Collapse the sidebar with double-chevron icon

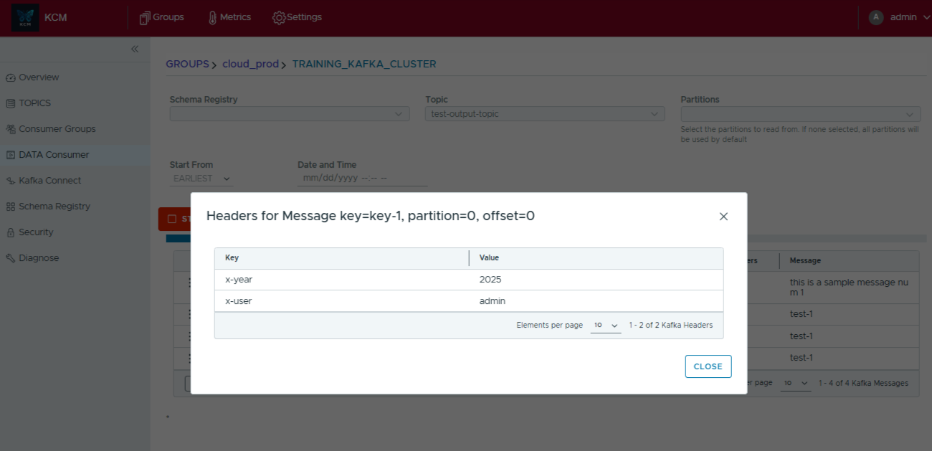pos(135,49)
